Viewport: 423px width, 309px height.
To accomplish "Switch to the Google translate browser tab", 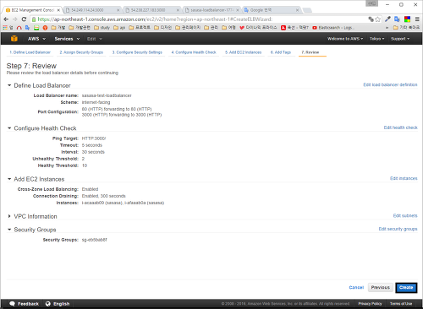I will coord(271,10).
